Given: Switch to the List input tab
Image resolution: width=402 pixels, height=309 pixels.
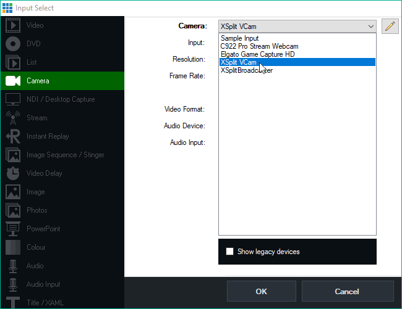Looking at the screenshot, I should coord(62,62).
